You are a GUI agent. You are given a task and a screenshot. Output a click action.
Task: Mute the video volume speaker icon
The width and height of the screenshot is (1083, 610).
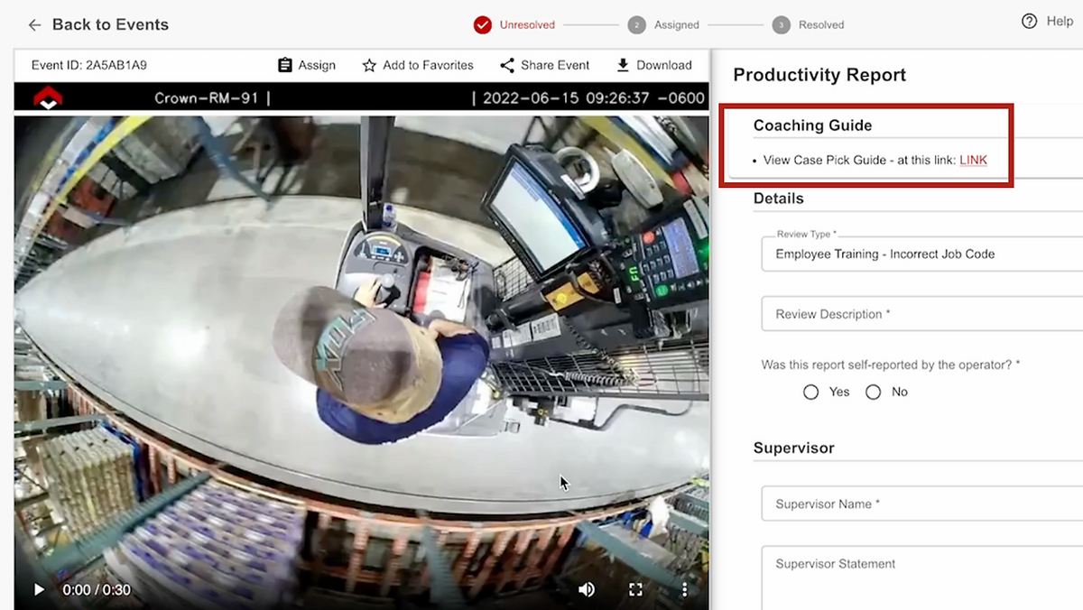click(587, 589)
